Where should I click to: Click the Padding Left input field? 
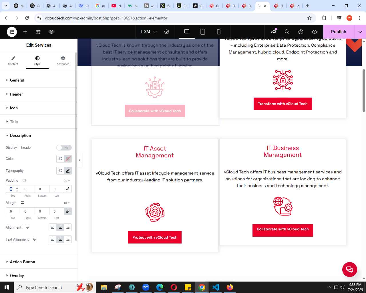[x=57, y=189]
